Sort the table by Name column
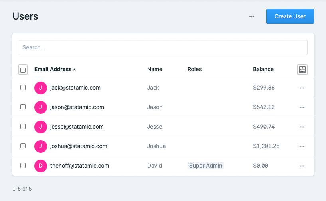The width and height of the screenshot is (326, 201). [154, 69]
